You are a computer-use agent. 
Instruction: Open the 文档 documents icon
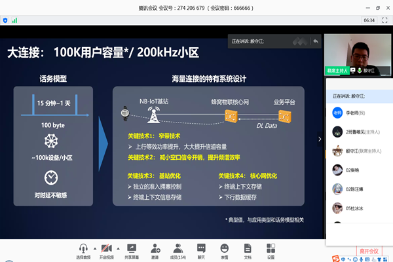pyautogui.click(x=248, y=248)
